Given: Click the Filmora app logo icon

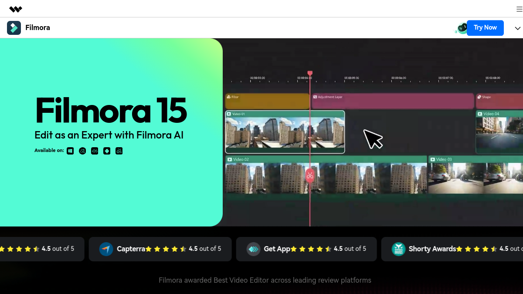Looking at the screenshot, I should (14, 28).
